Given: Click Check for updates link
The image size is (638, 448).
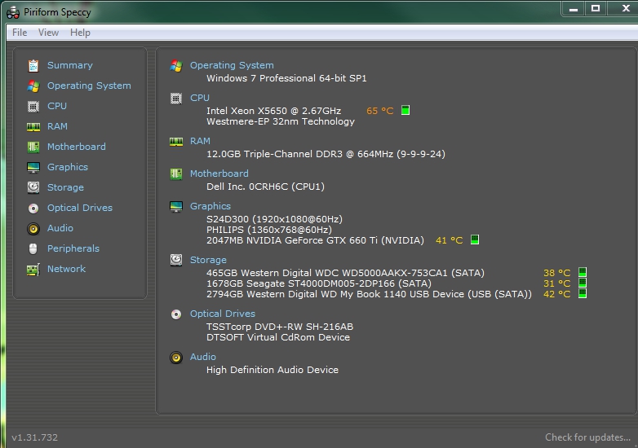Looking at the screenshot, I should pyautogui.click(x=587, y=437).
